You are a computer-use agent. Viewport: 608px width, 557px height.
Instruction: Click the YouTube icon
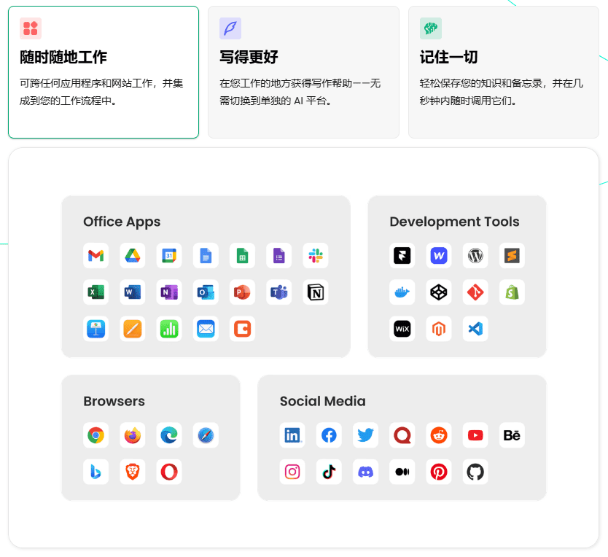(x=475, y=435)
